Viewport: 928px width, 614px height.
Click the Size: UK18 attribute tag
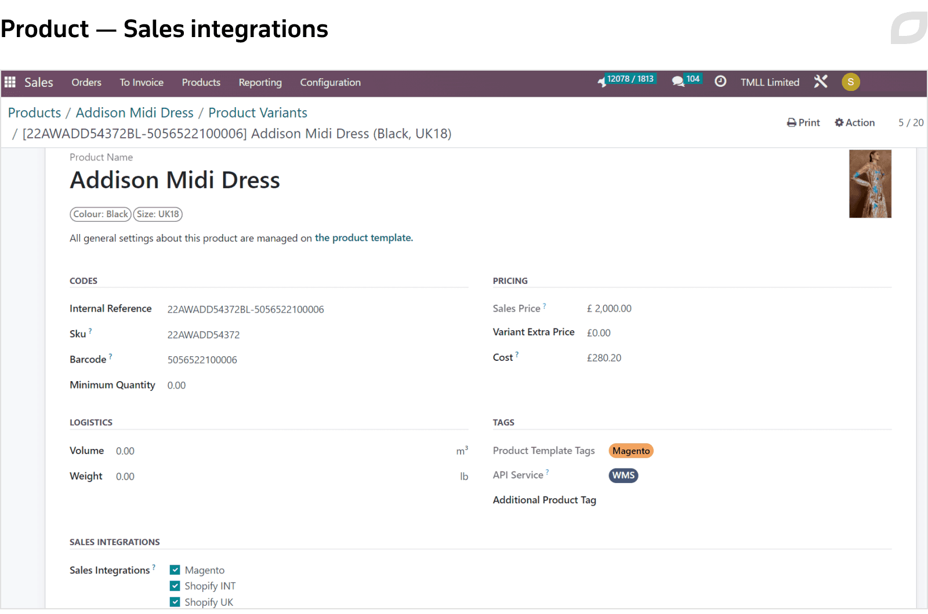click(x=158, y=214)
